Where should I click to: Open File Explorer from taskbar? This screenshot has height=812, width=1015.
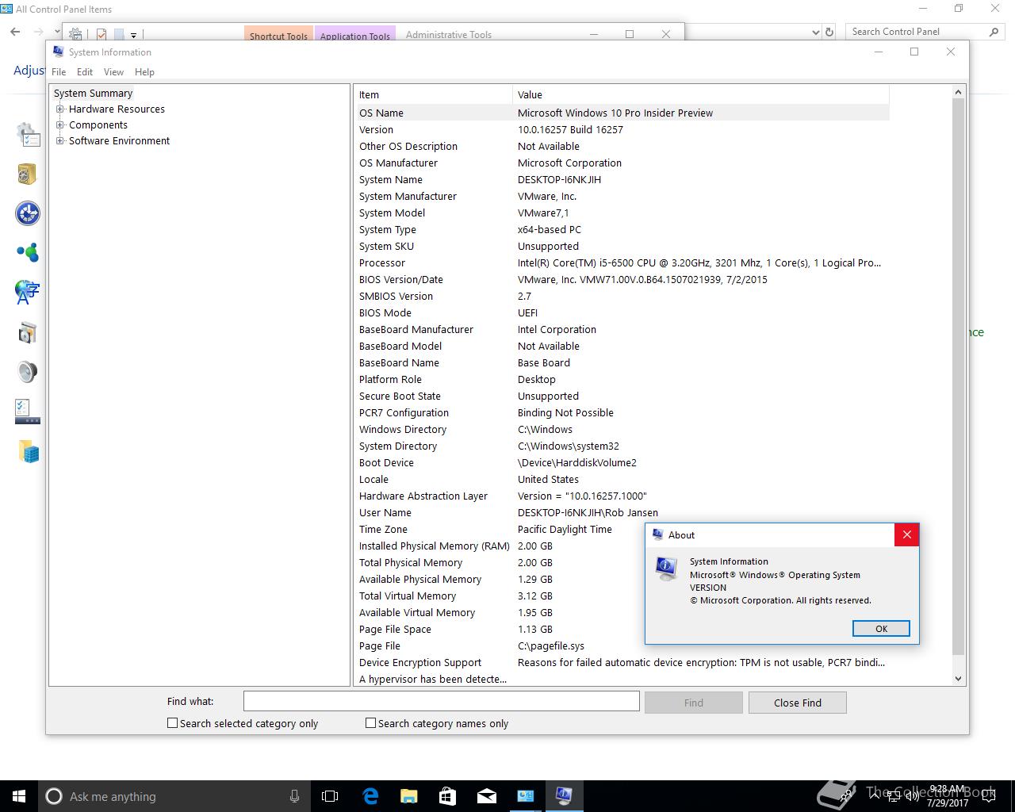coord(408,796)
